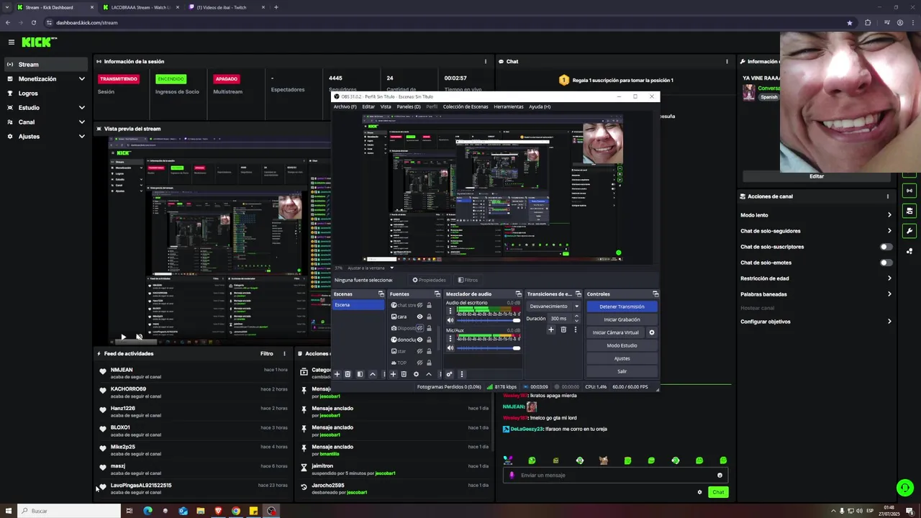Play the stream preview video
The width and height of the screenshot is (921, 518).
(x=123, y=337)
